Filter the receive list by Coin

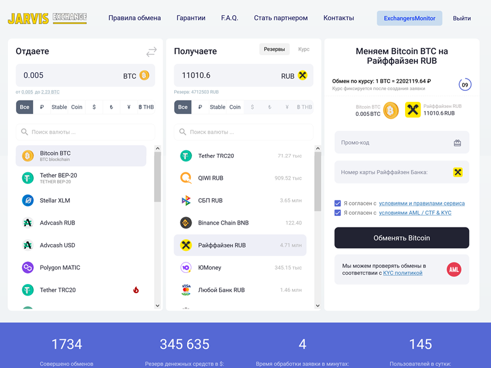coord(235,107)
